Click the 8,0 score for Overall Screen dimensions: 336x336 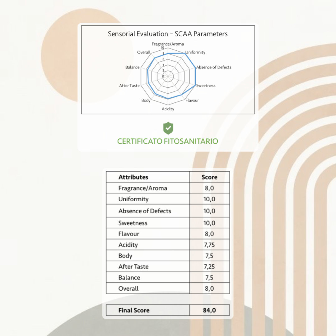pos(209,289)
